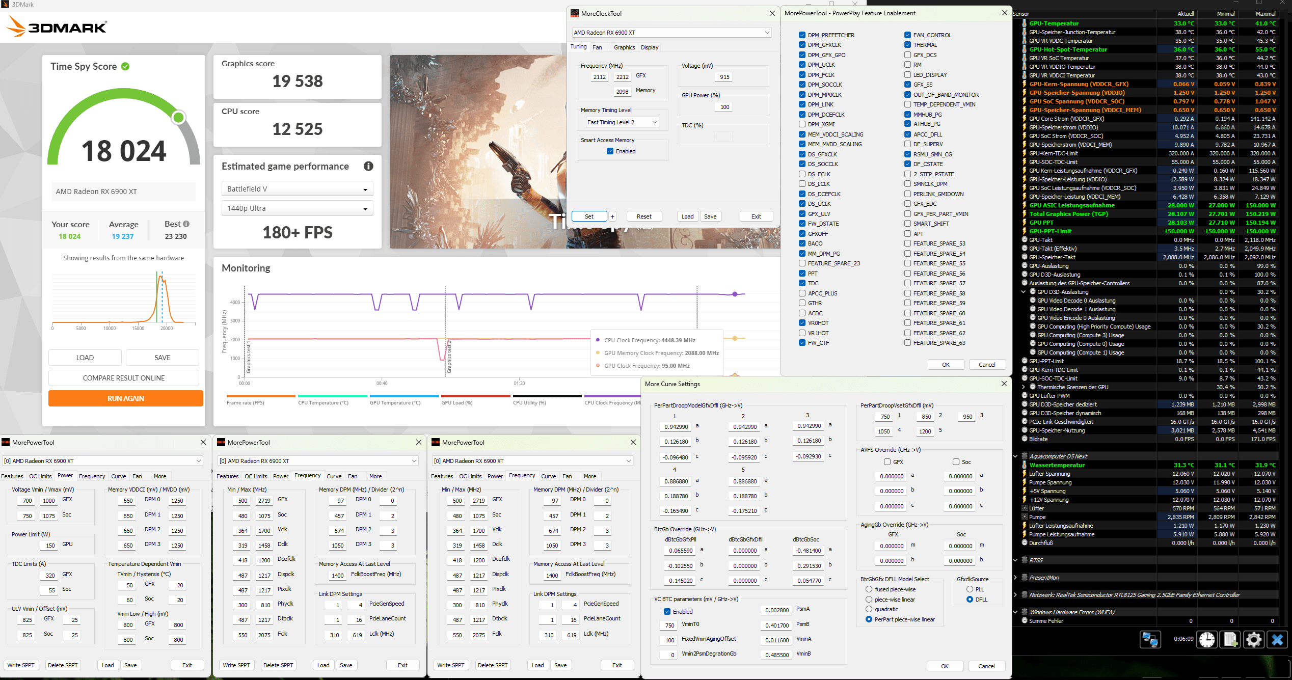
Task: Click icon of GPU ASIC Leistungsaufnahme row
Action: (1025, 205)
